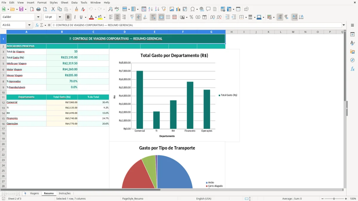Screen dimensions: 358x201
Task: Open the font color dropdown arrow
Action: [96, 17]
